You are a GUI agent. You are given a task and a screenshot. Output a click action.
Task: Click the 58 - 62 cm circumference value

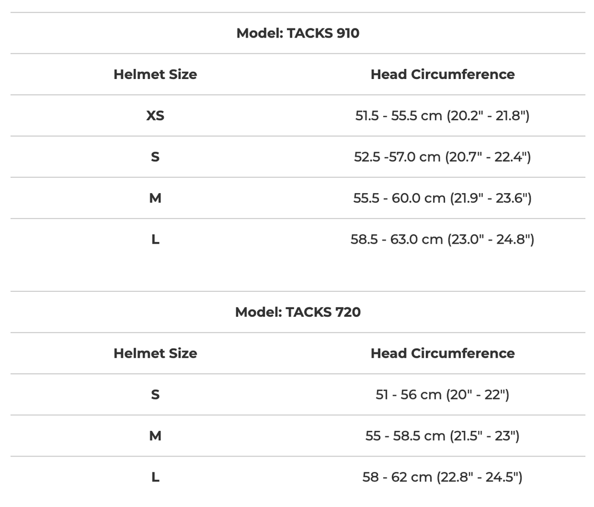pos(443,477)
